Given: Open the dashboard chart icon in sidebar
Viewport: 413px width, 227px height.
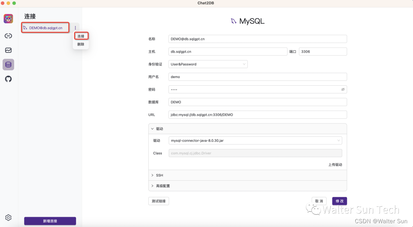Looking at the screenshot, I should coord(8,50).
